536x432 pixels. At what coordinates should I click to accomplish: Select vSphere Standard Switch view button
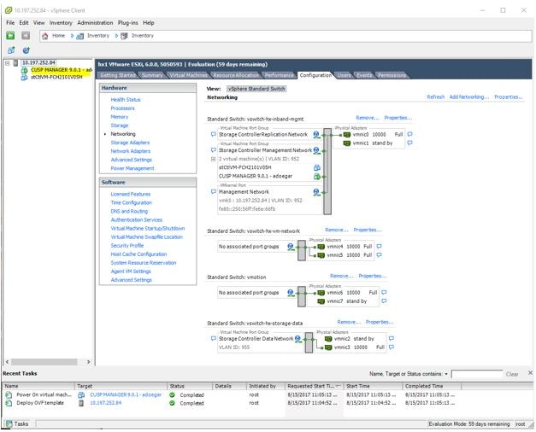pos(256,89)
